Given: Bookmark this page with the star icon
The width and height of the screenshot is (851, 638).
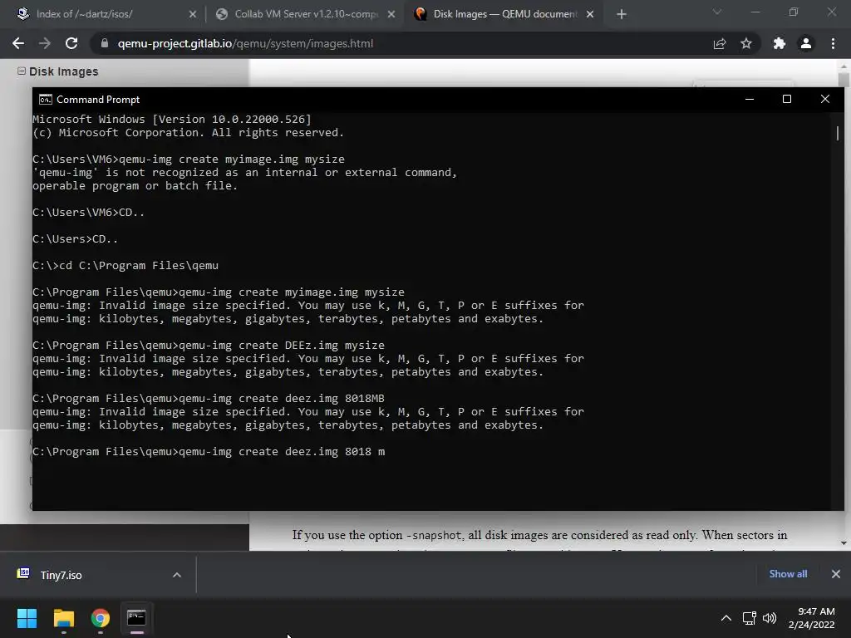Looking at the screenshot, I should tap(746, 43).
